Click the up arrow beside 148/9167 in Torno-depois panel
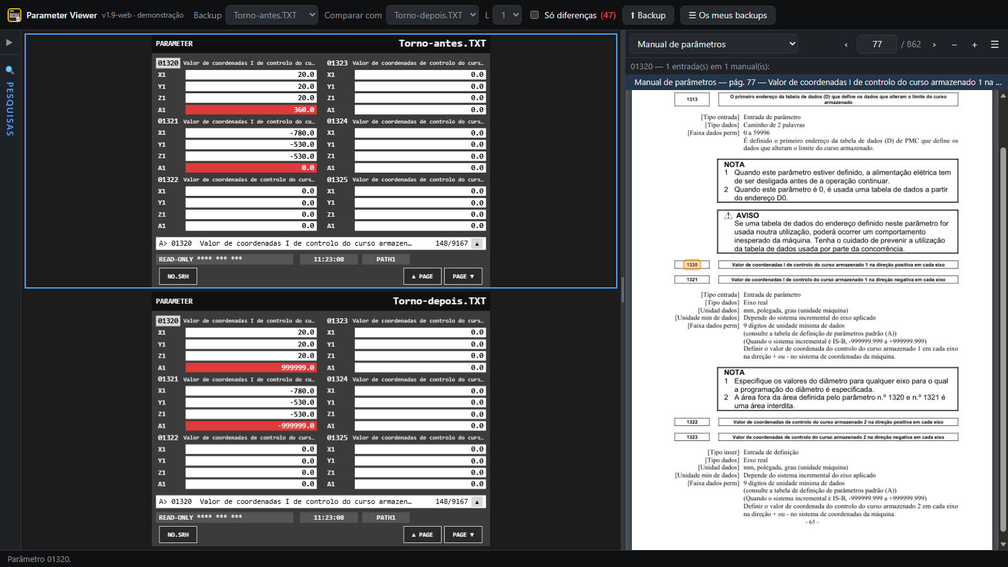 point(478,502)
